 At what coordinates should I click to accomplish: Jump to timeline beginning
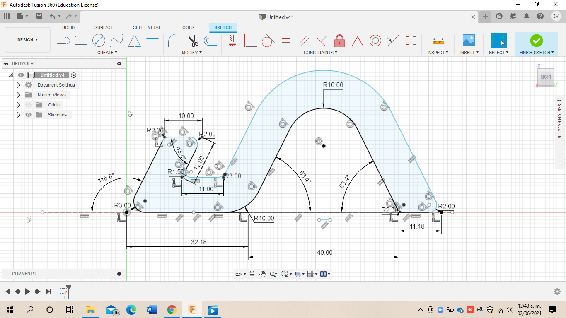tap(7, 291)
